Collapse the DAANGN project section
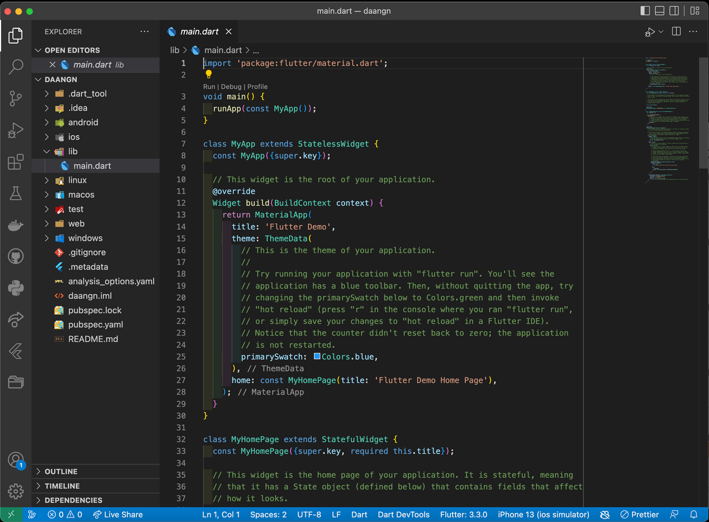This screenshot has height=522, width=709. 95,79
